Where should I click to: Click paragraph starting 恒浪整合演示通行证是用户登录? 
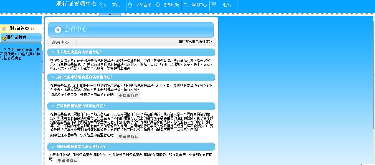click(x=132, y=64)
